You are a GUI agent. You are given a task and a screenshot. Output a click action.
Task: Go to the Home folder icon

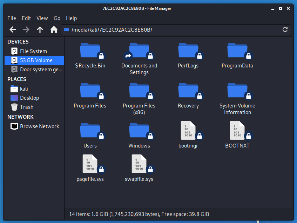click(54, 30)
